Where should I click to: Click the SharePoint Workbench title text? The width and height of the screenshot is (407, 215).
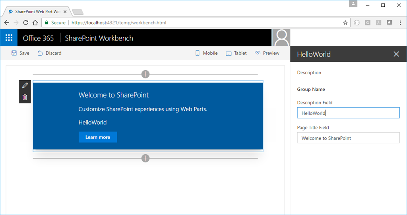click(99, 38)
